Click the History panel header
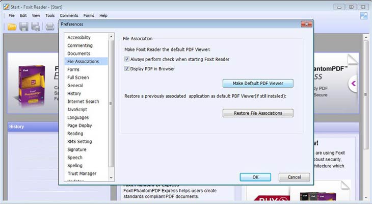This screenshot has height=204, width=372. 33,126
